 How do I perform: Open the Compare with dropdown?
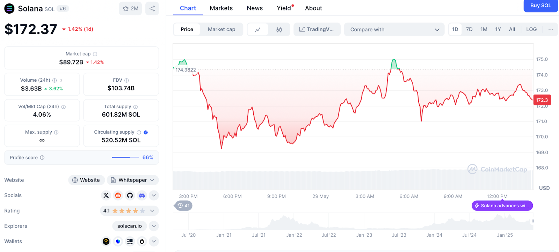click(394, 30)
